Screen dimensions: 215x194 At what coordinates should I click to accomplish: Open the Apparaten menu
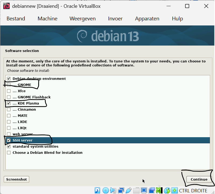[147, 18]
